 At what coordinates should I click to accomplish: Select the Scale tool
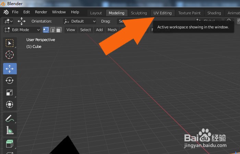pyautogui.click(x=10, y=92)
